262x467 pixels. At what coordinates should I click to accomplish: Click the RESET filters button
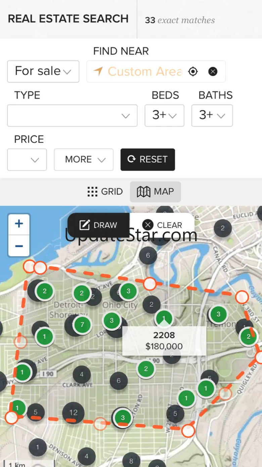148,160
